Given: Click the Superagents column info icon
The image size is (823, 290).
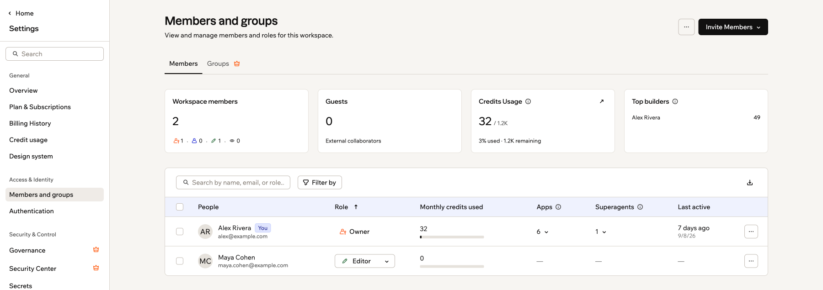Looking at the screenshot, I should pyautogui.click(x=640, y=207).
